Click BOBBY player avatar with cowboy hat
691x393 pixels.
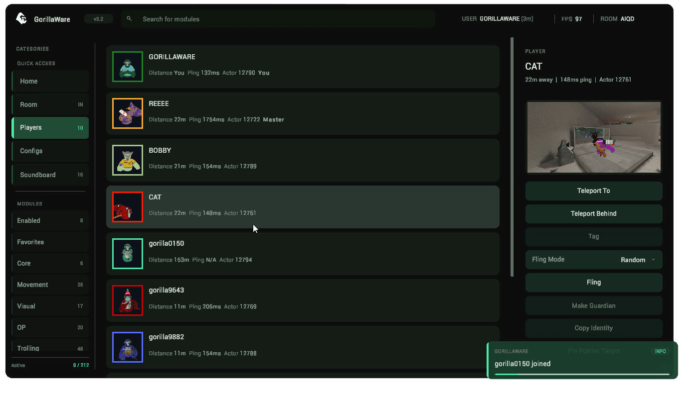click(x=128, y=160)
